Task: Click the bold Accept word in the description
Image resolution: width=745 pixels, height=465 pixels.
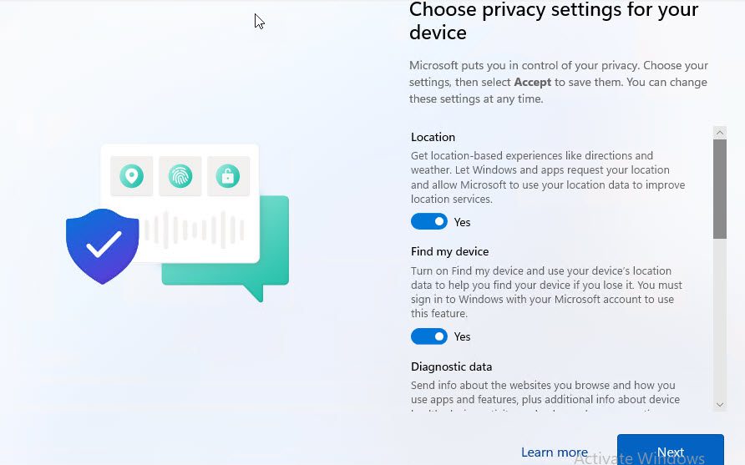Action: [533, 82]
